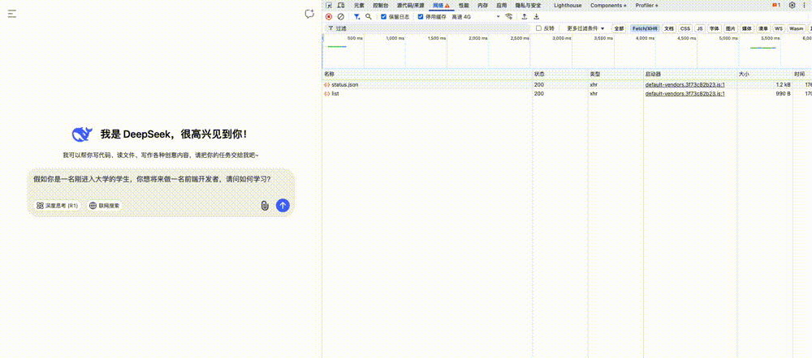Switch to the 控制台 tab
Viewport: 812px width, 358px height.
point(380,5)
